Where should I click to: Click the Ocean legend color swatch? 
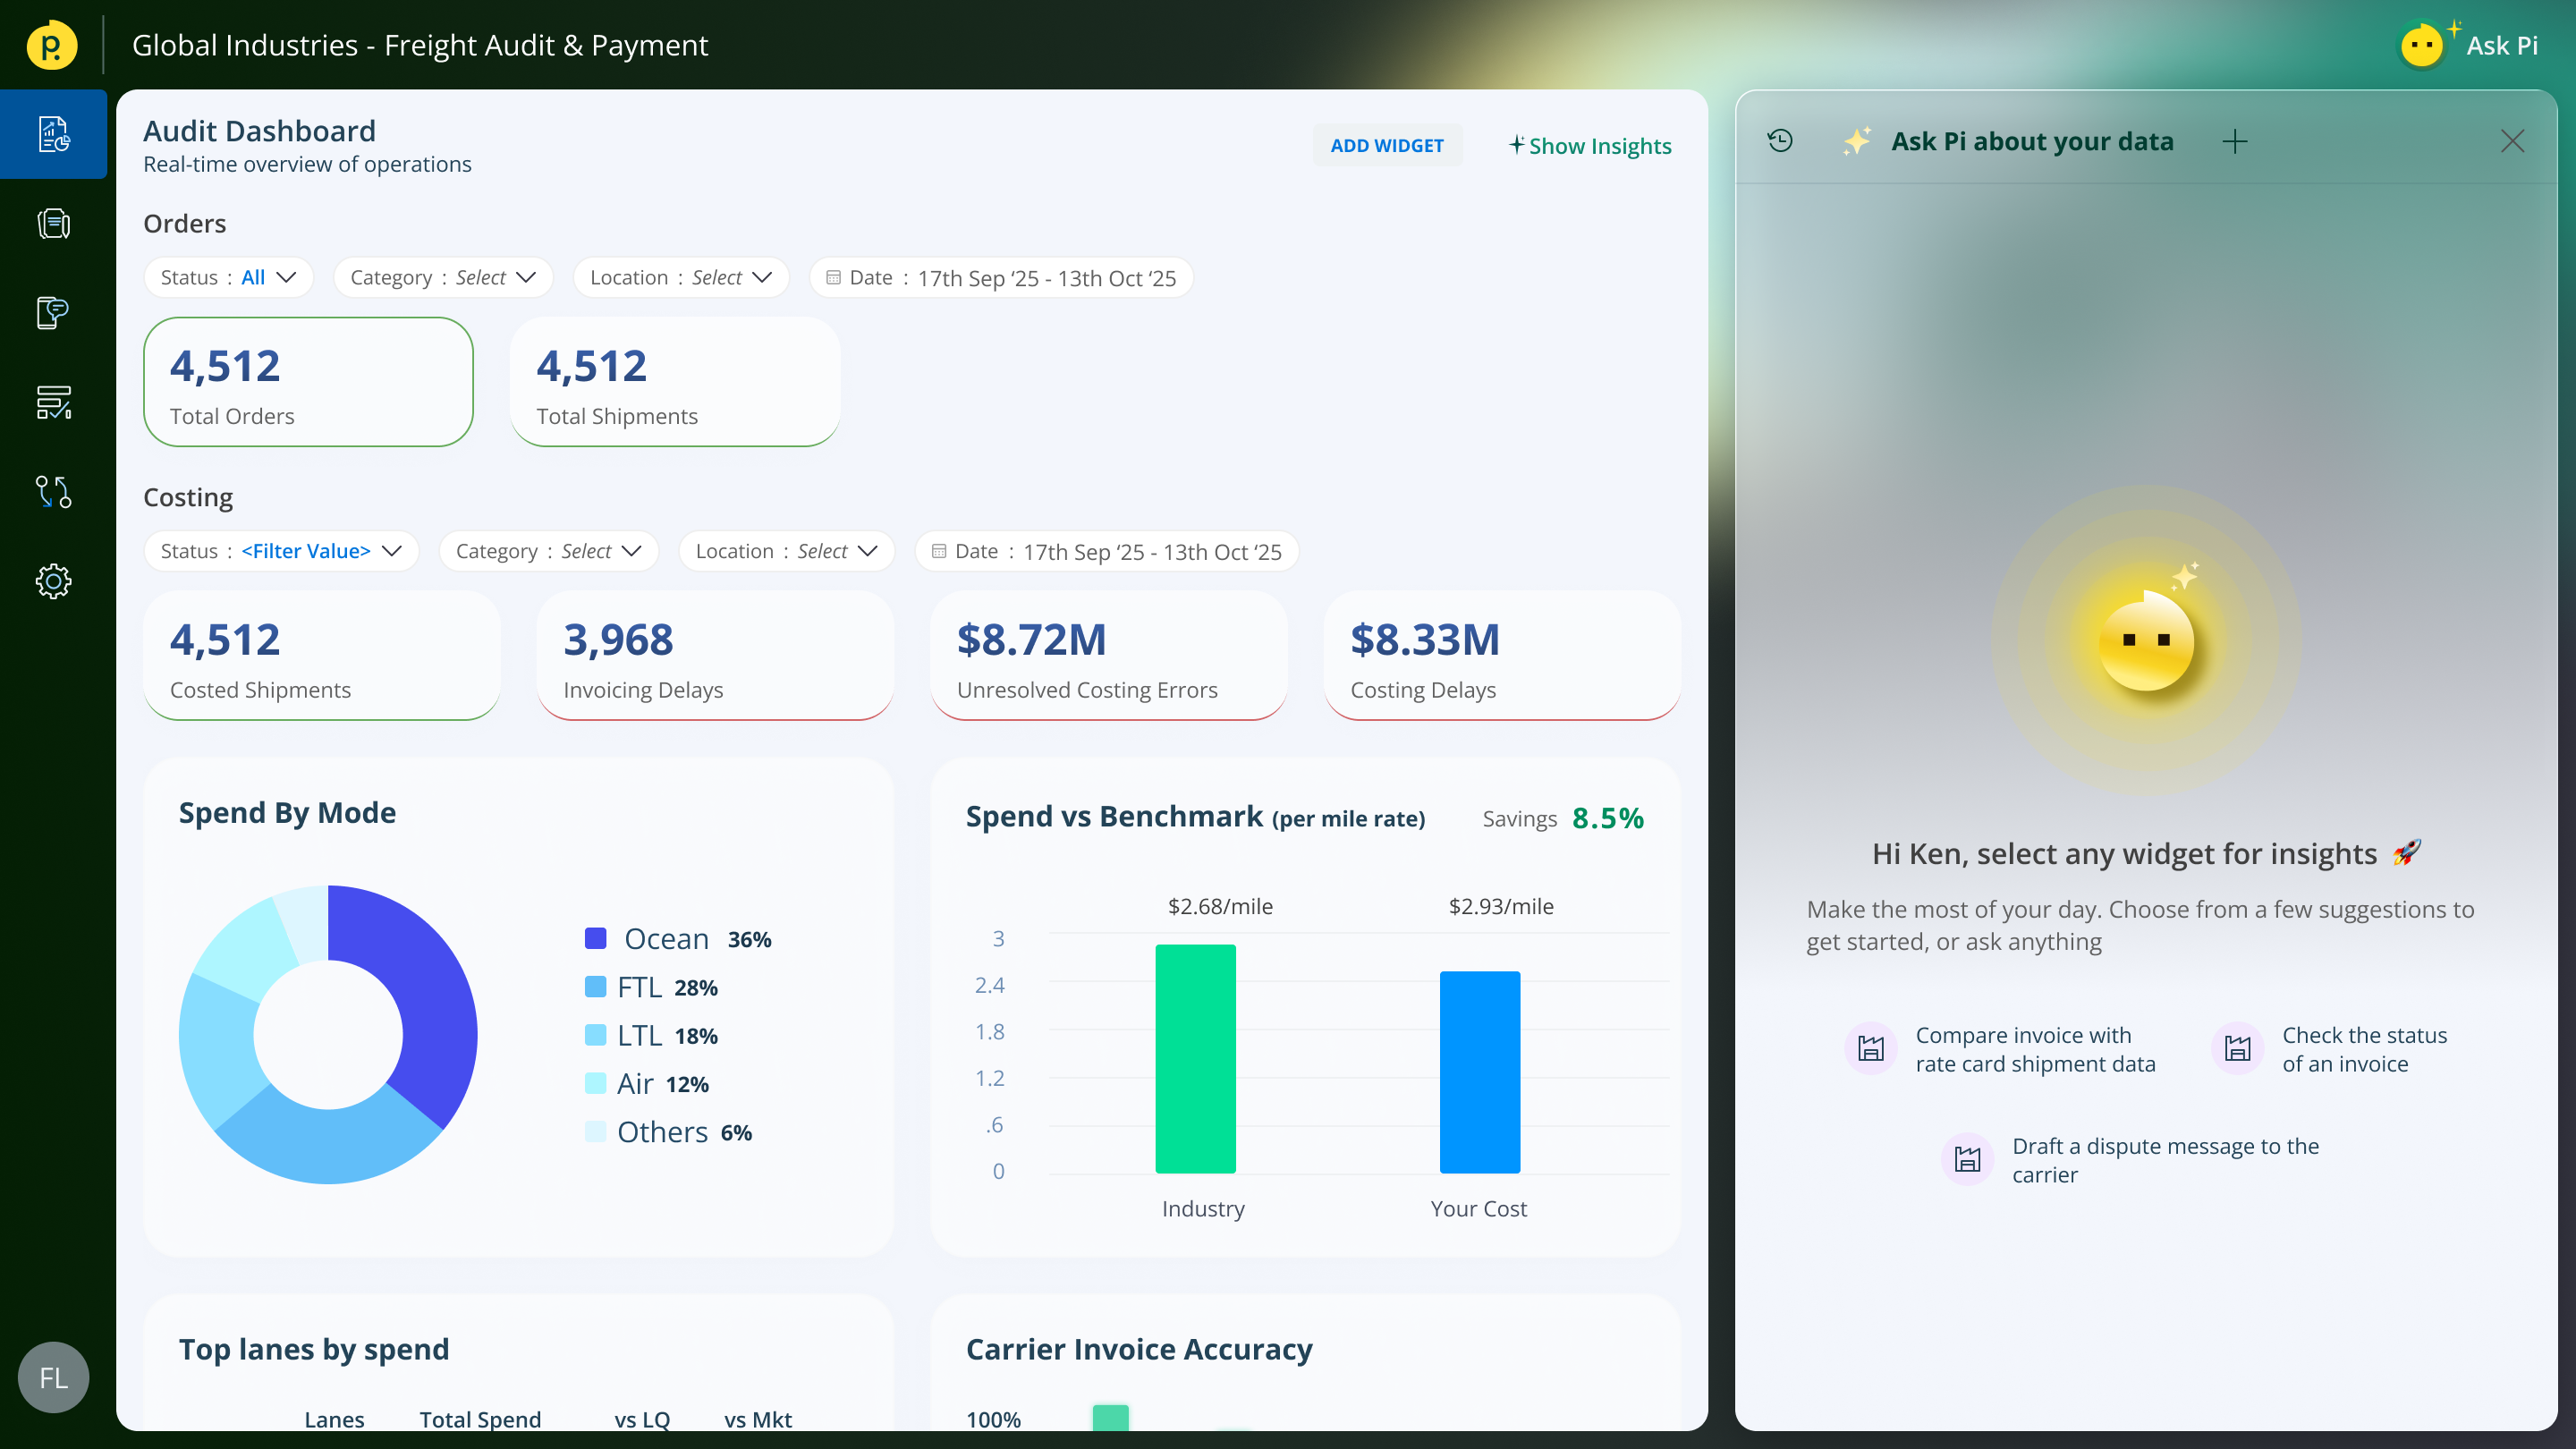(595, 939)
